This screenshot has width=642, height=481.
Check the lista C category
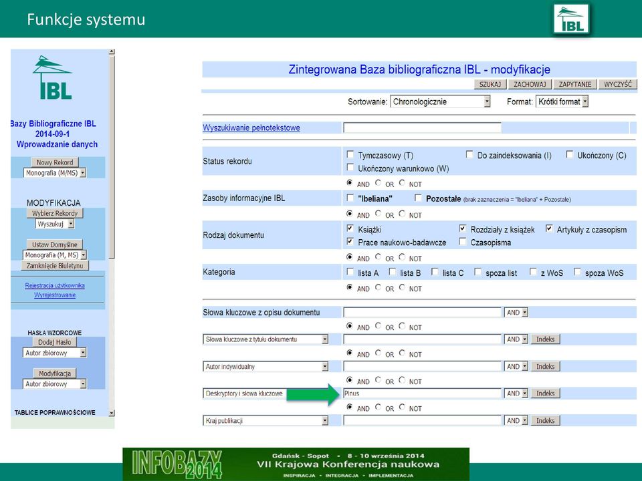point(435,272)
